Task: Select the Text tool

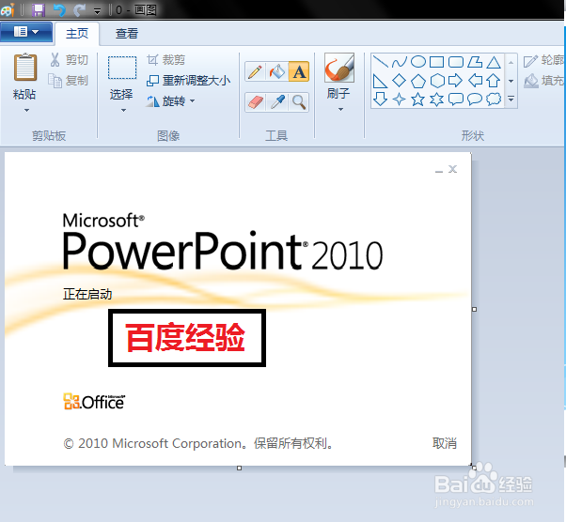Action: pos(299,71)
